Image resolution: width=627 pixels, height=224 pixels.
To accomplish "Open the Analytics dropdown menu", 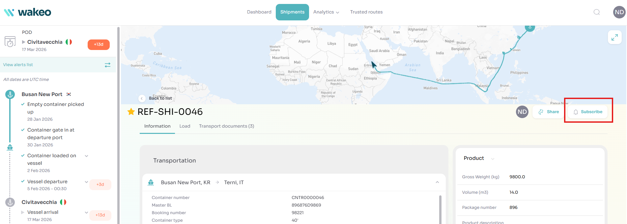I will [x=326, y=12].
